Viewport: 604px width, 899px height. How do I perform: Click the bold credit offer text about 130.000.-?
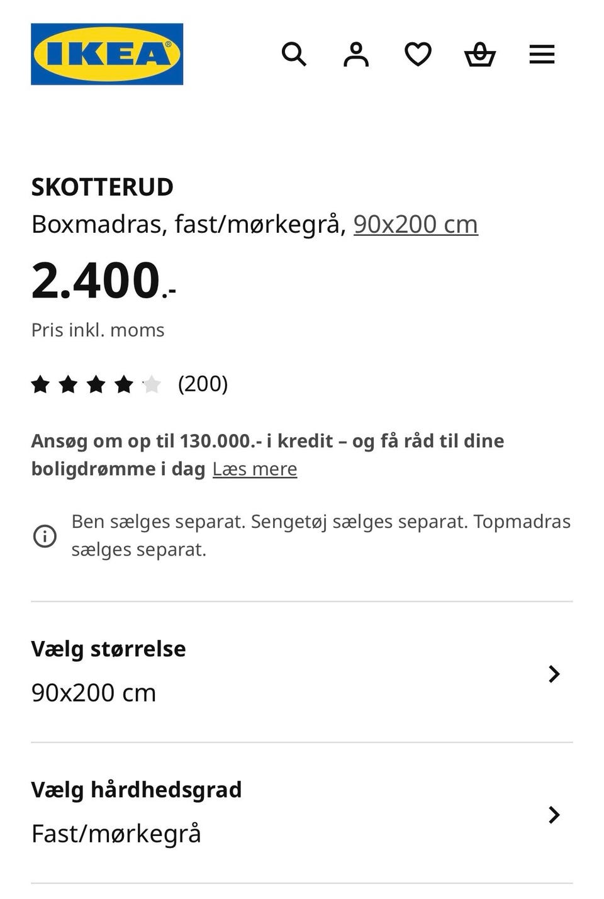(x=267, y=441)
